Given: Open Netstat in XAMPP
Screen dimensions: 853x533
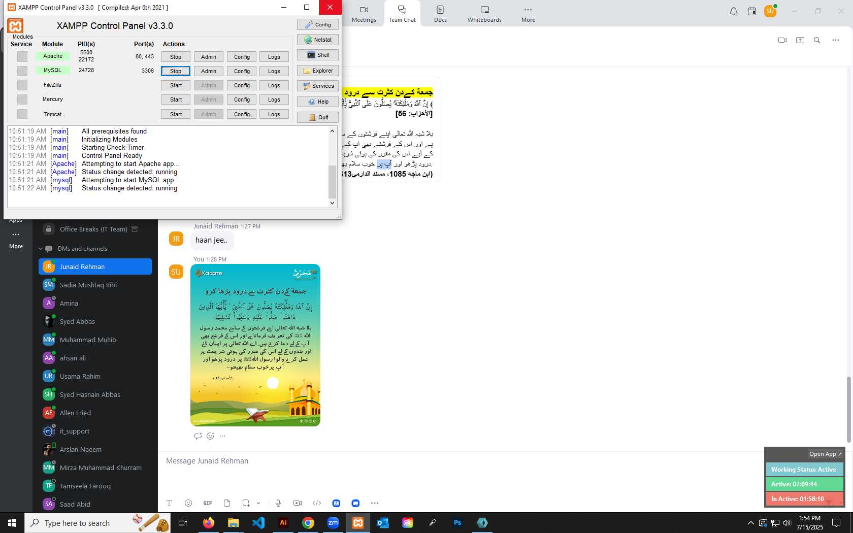Looking at the screenshot, I should (317, 40).
